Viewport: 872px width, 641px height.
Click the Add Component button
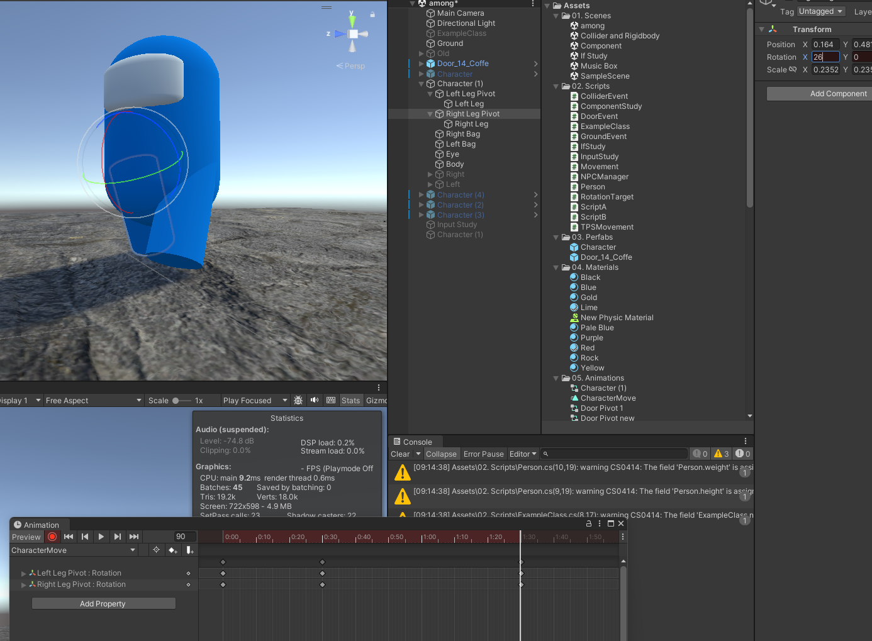tap(819, 94)
